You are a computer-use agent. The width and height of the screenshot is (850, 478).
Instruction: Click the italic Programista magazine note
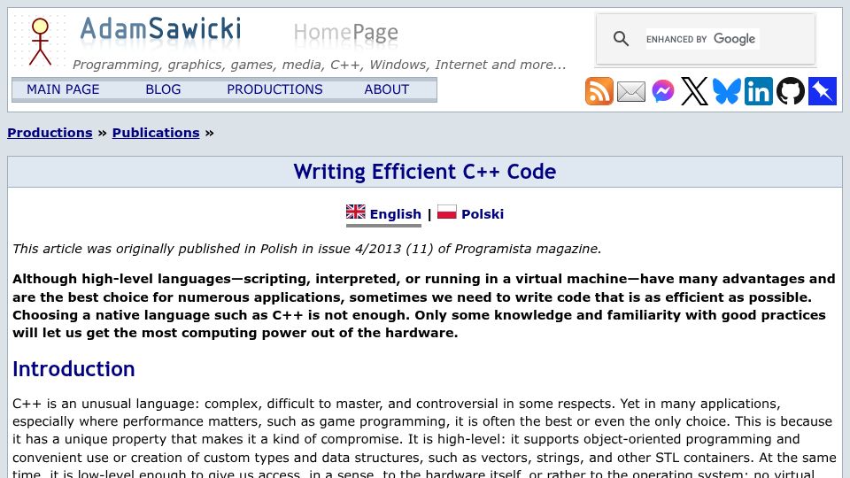(x=307, y=249)
